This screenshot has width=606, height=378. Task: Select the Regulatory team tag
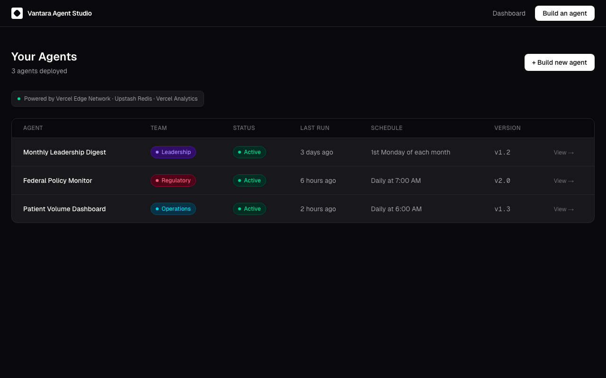click(173, 180)
